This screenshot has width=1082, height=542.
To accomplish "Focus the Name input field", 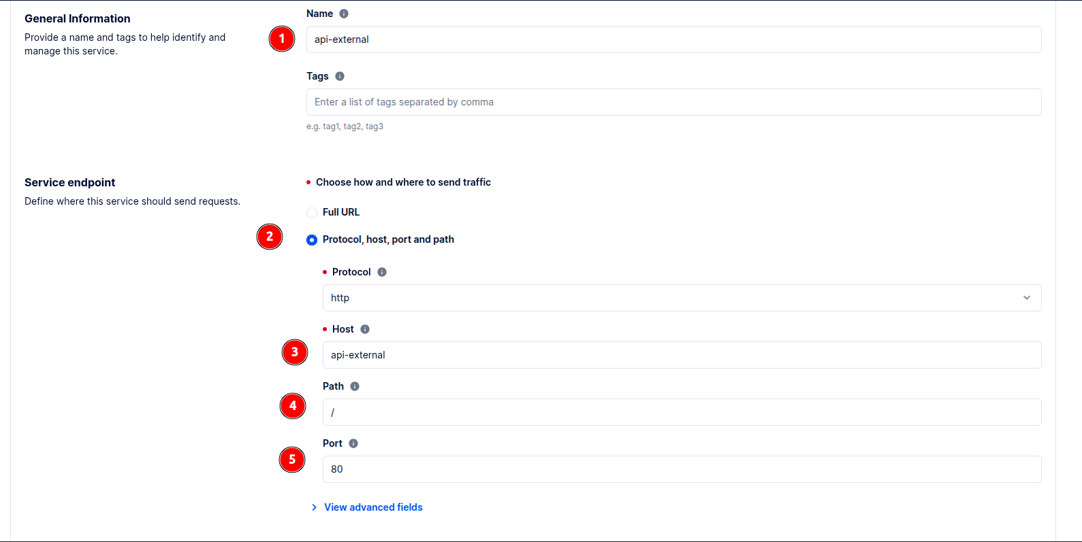I will (x=673, y=39).
